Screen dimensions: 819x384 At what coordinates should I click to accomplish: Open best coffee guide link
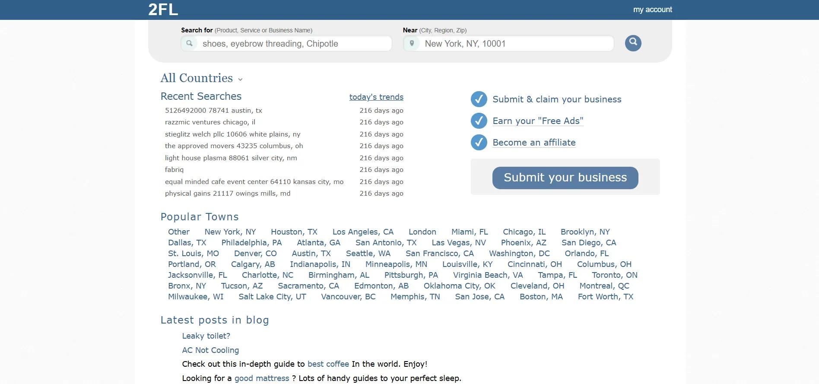[328, 364]
